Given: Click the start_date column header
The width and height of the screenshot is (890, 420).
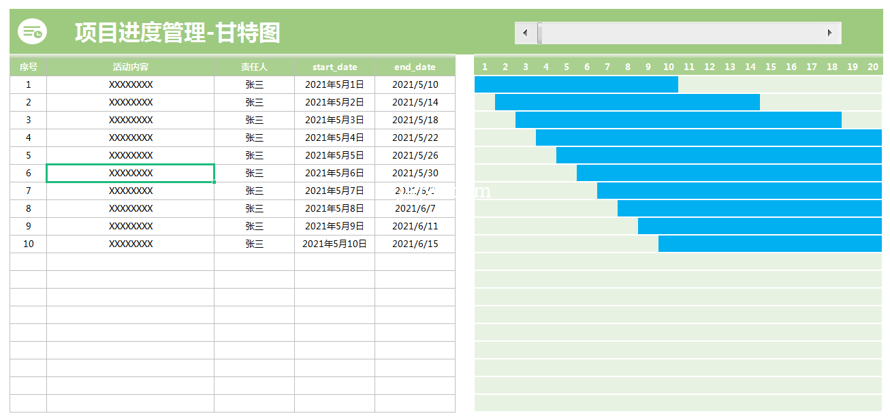Looking at the screenshot, I should [x=334, y=67].
